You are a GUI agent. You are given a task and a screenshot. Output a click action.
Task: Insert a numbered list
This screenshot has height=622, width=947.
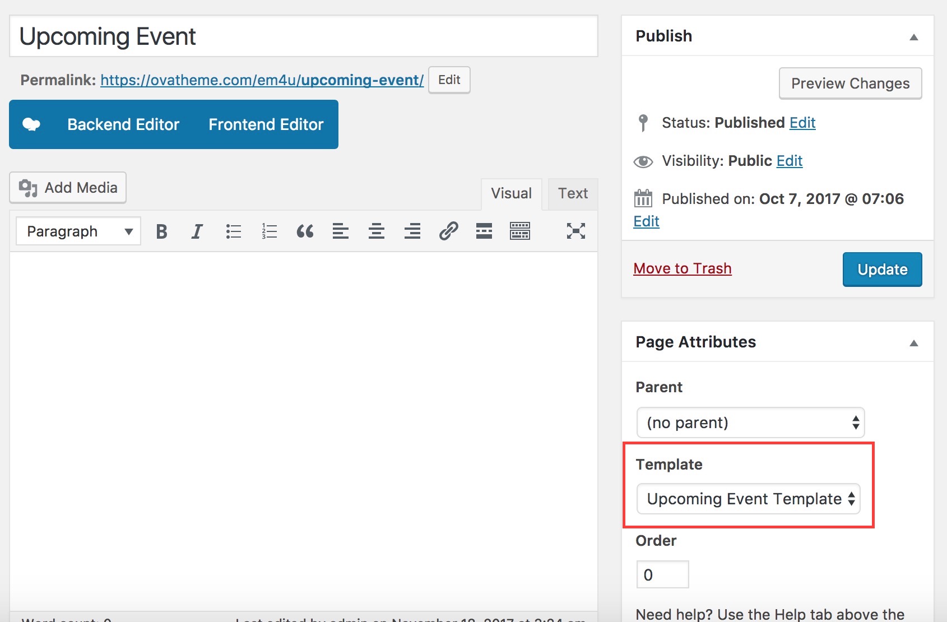(x=269, y=231)
